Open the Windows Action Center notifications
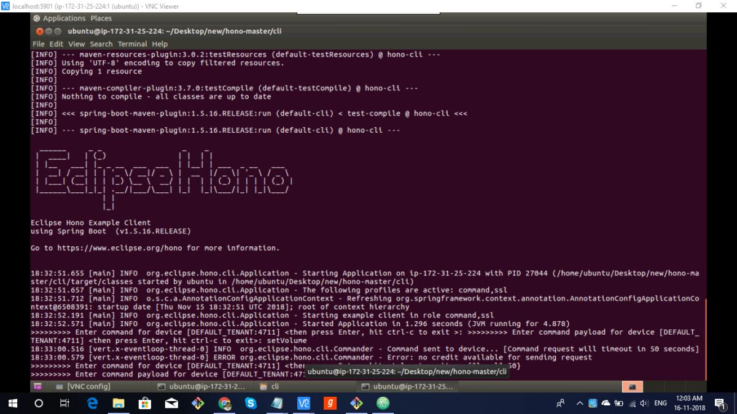Image resolution: width=737 pixels, height=414 pixels. (x=720, y=404)
